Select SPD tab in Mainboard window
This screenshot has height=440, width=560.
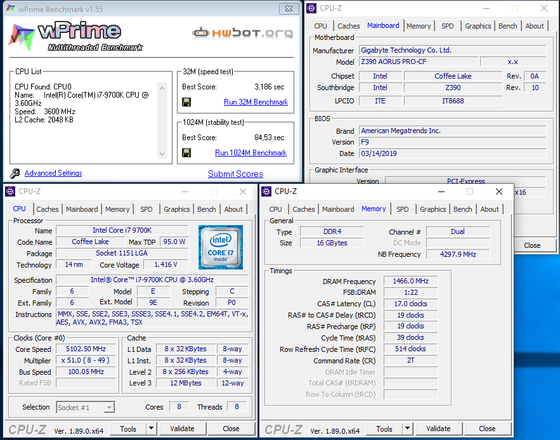448,26
